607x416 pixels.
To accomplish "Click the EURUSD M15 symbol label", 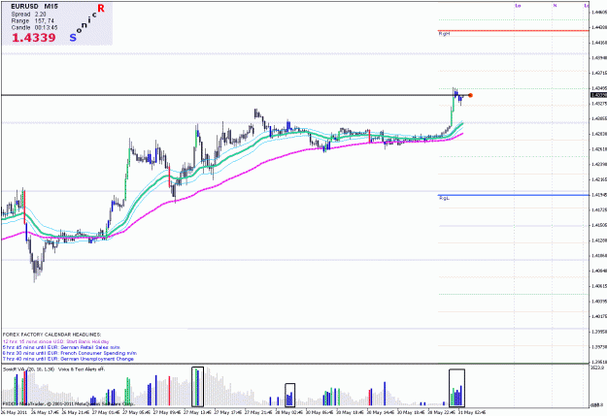I will pos(34,7).
